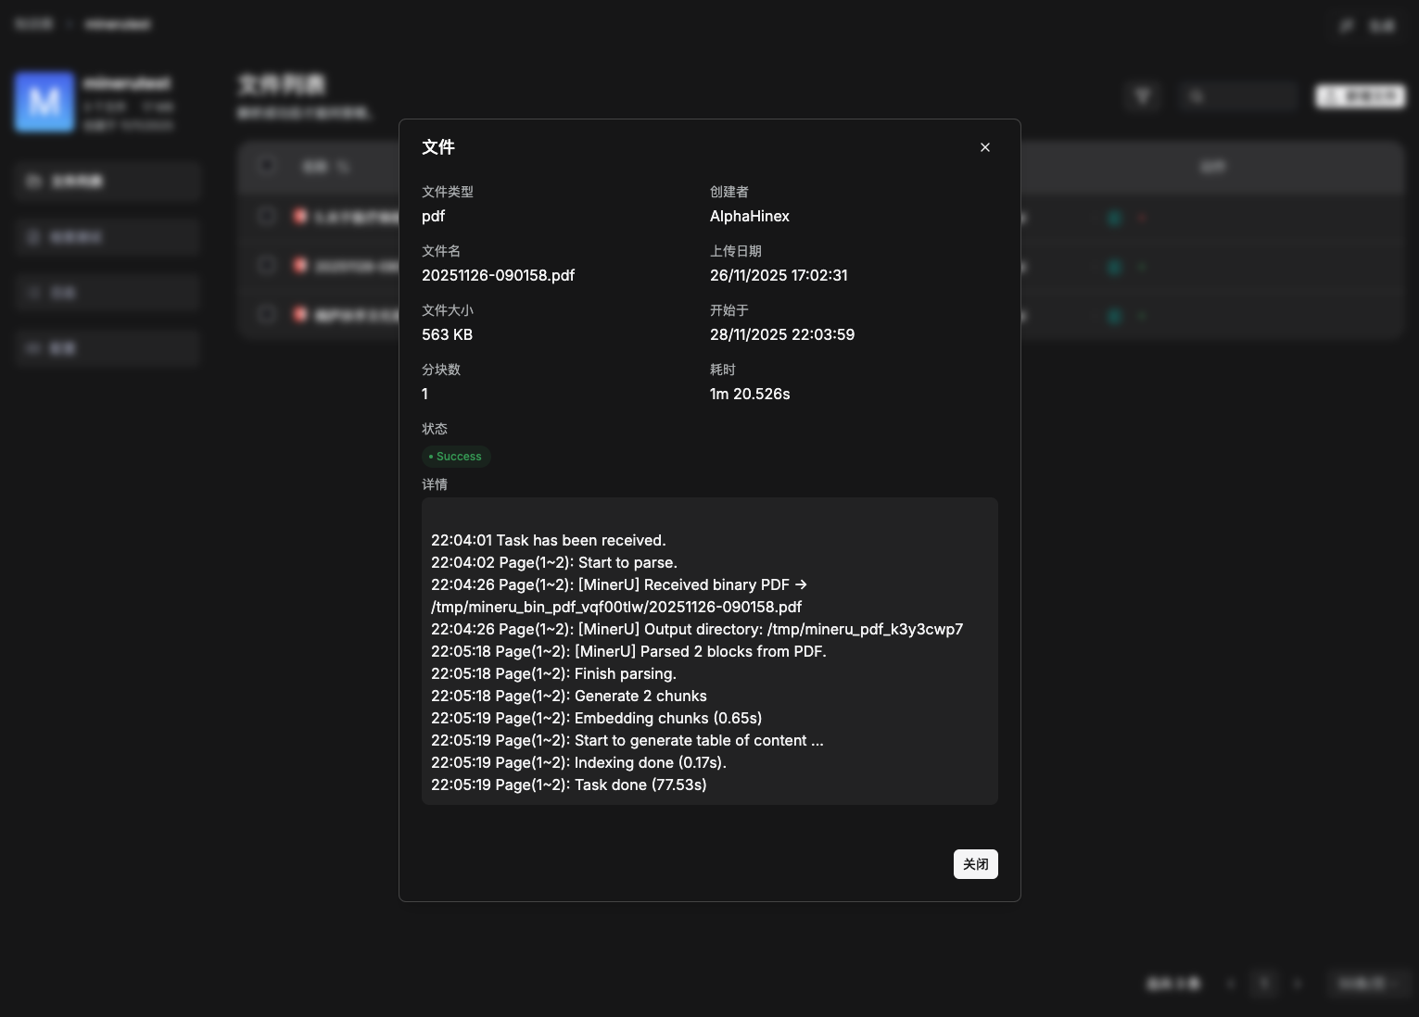This screenshot has width=1419, height=1017.
Task: Click the next page arrow in the pagination
Action: [1298, 984]
